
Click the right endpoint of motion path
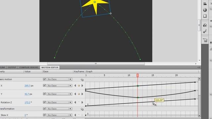(140, 59)
